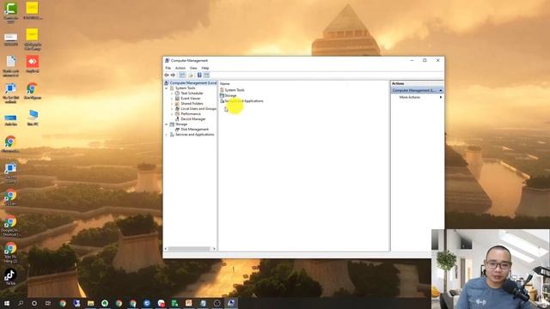Expand the Task Scheduler tree node

[172, 94]
